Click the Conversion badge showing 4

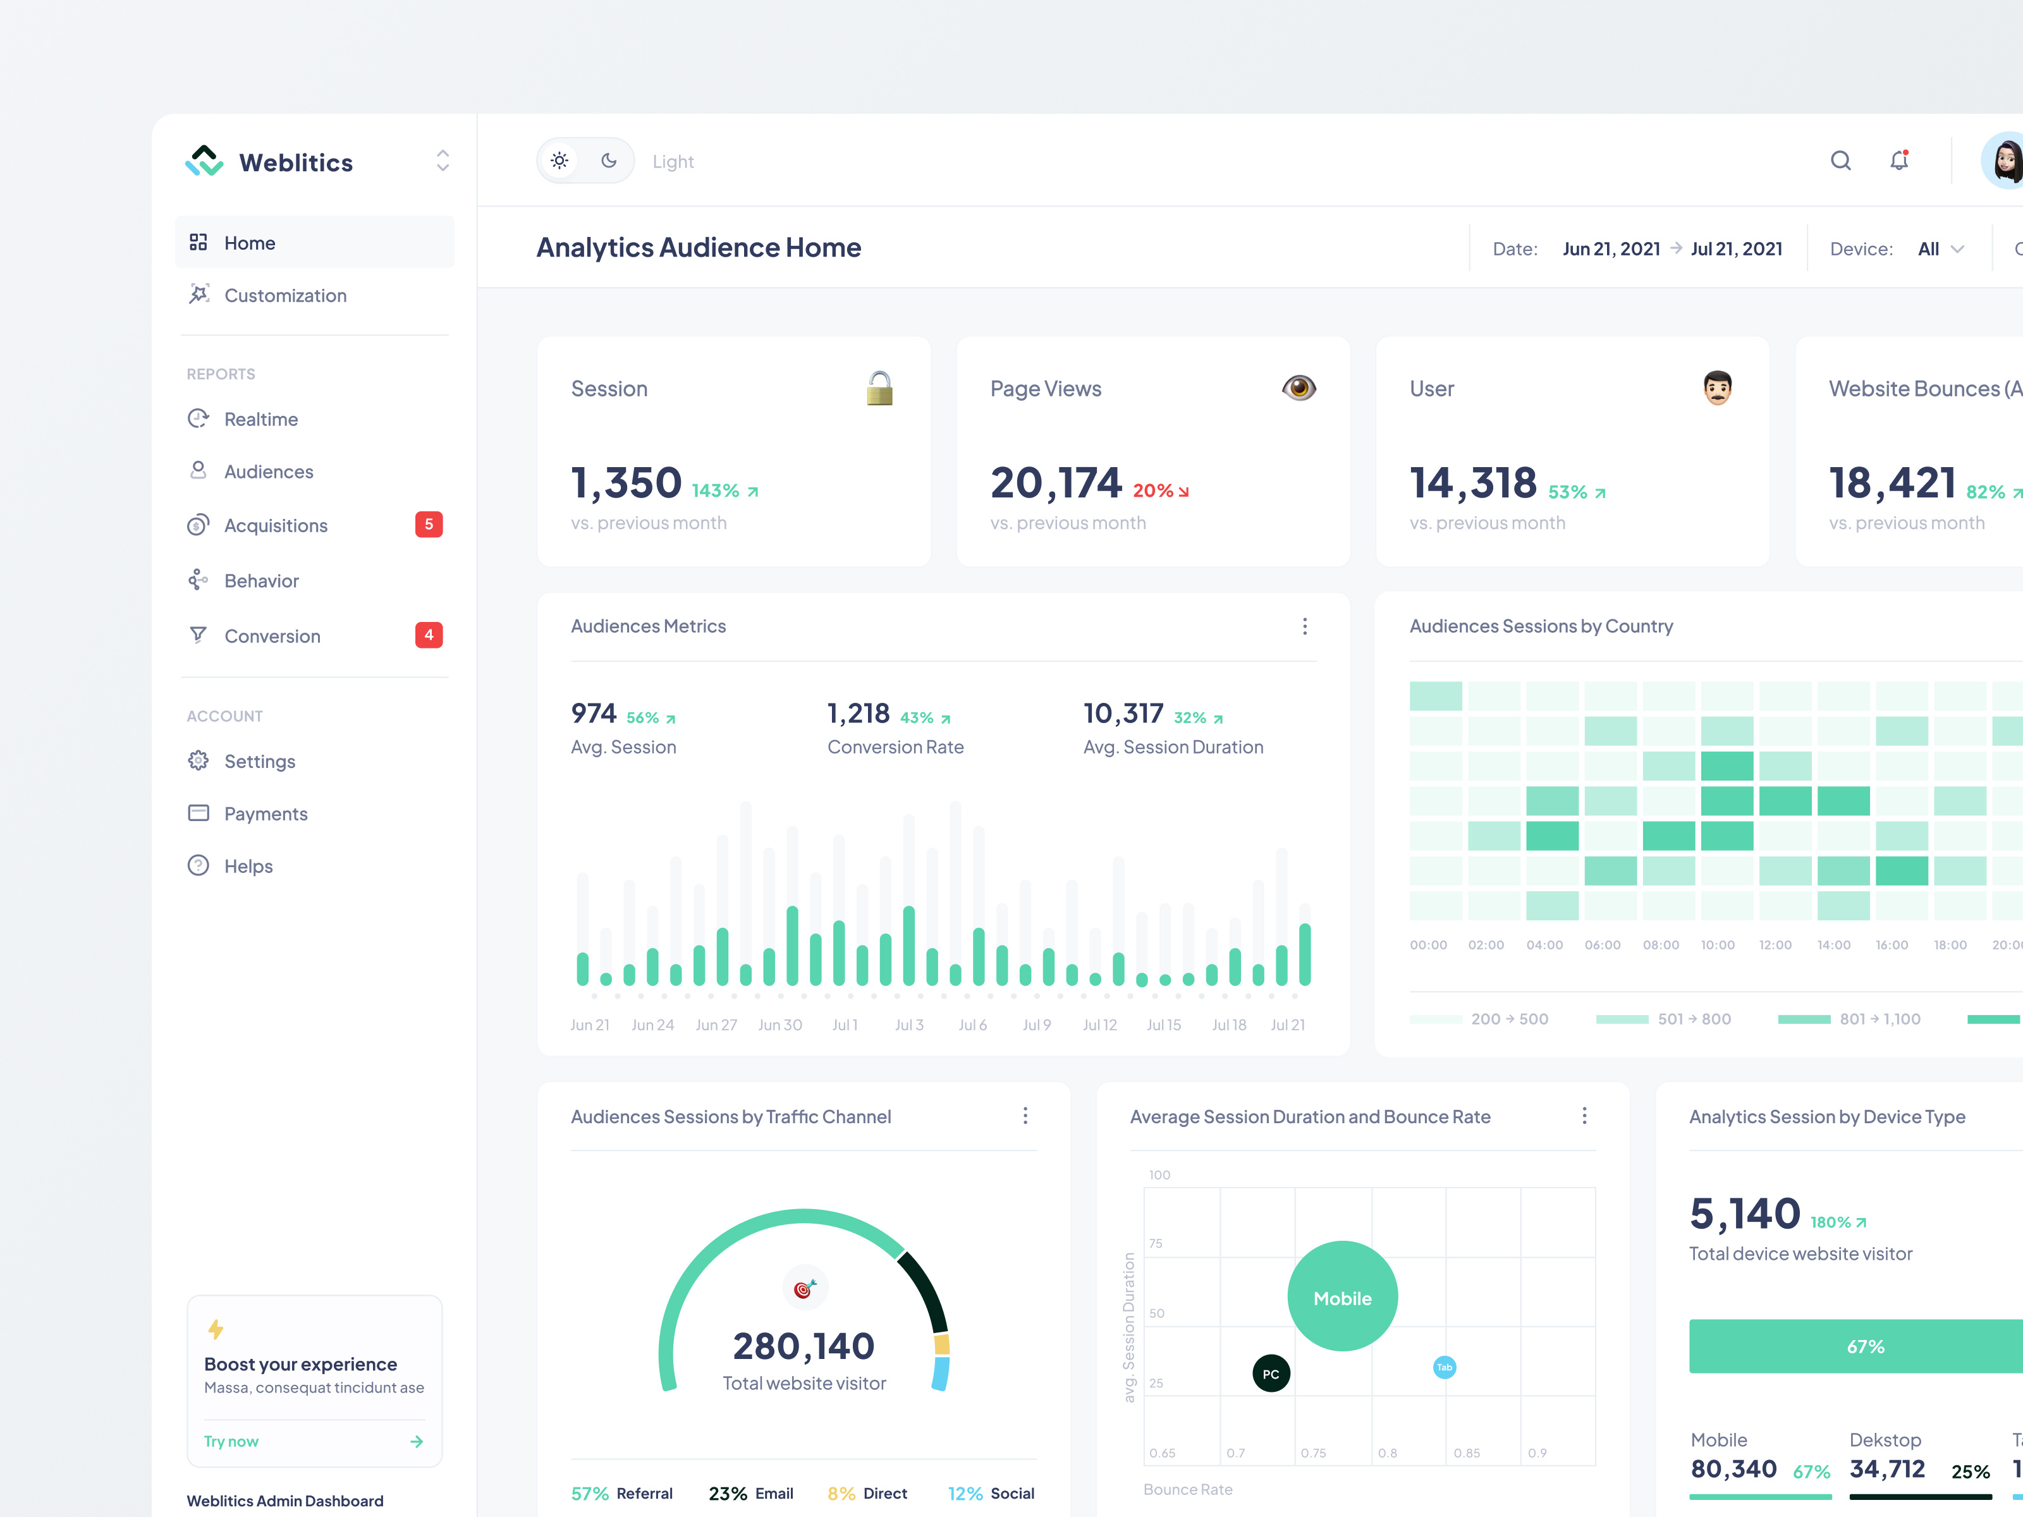429,635
